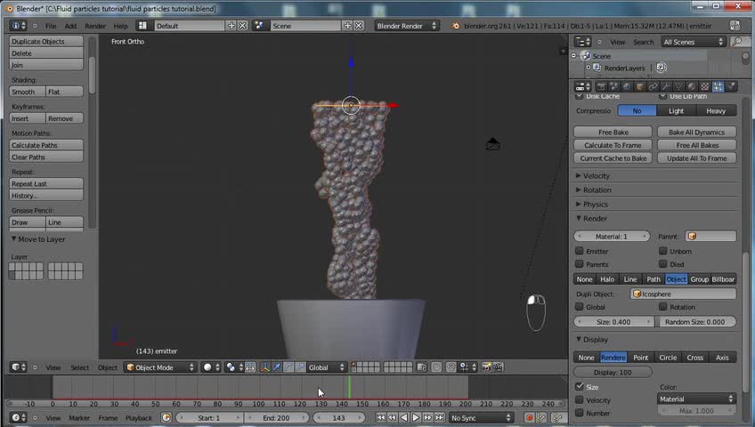755x427 pixels.
Task: Toggle full screen icon in info header
Action: [x=735, y=26]
